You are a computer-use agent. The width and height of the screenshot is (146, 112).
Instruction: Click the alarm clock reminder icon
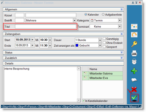click(134, 61)
